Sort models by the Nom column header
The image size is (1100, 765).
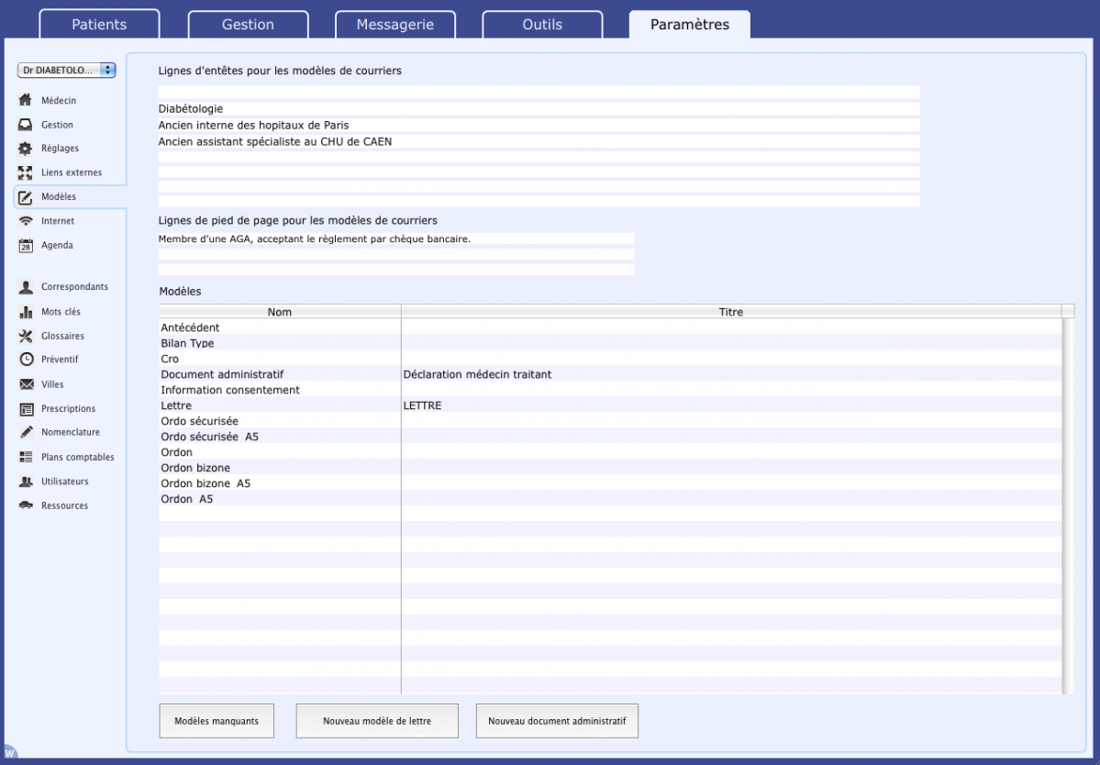(280, 312)
